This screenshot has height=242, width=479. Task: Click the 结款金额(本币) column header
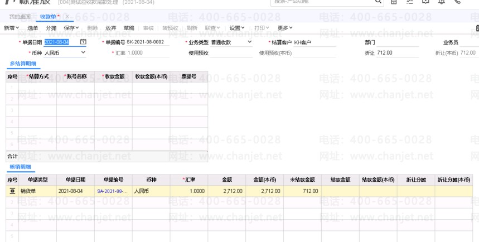[378, 180]
